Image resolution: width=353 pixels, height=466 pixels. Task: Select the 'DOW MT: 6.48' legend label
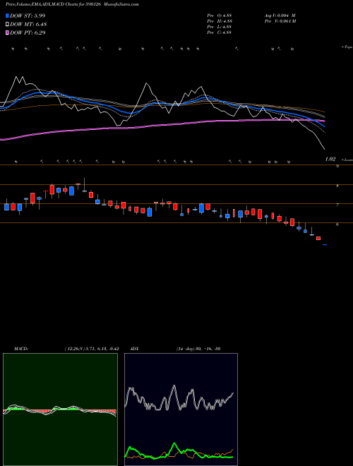click(28, 25)
